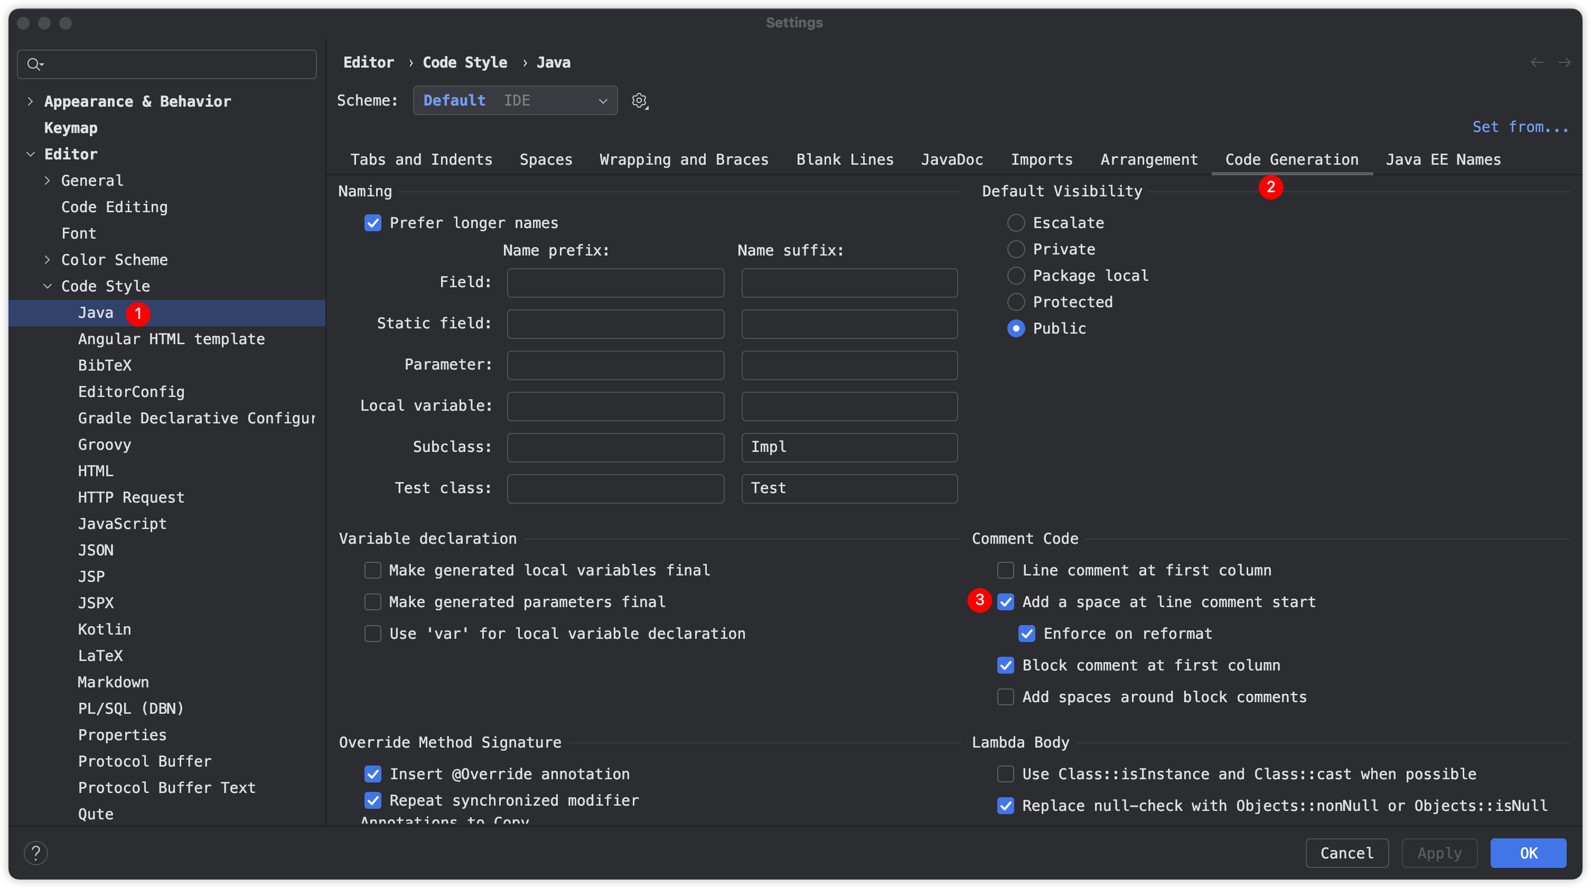Select Keymap in settings tree
The height and width of the screenshot is (888, 1591).
coord(70,128)
